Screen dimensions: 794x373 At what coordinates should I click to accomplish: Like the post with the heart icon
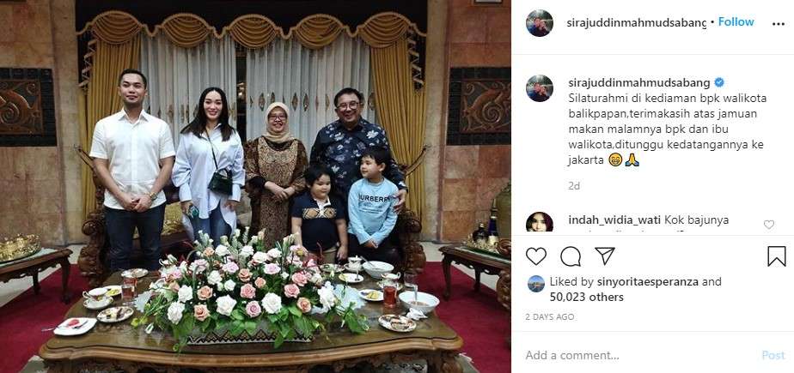[535, 256]
